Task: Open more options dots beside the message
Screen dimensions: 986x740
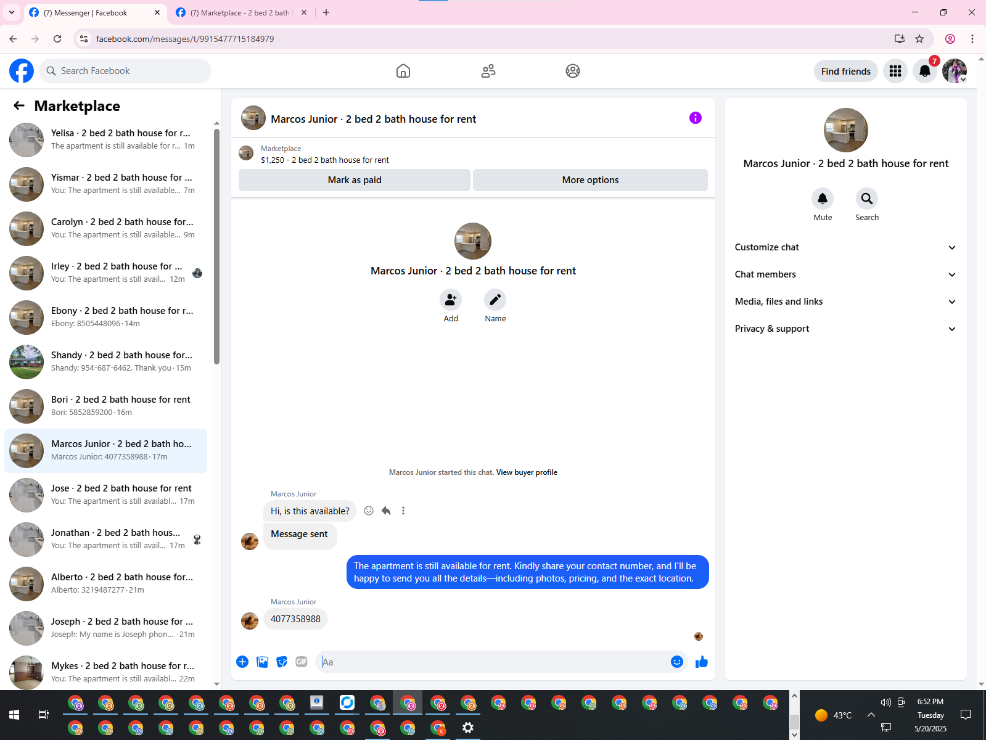Action: tap(403, 511)
